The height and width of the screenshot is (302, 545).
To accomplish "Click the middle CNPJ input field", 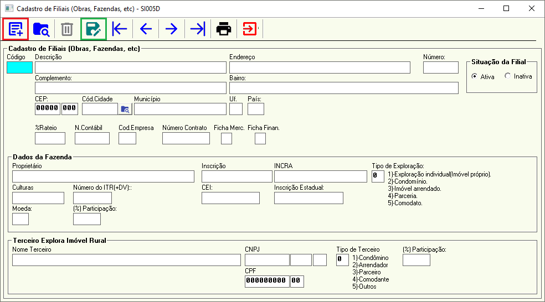I will click(301, 260).
